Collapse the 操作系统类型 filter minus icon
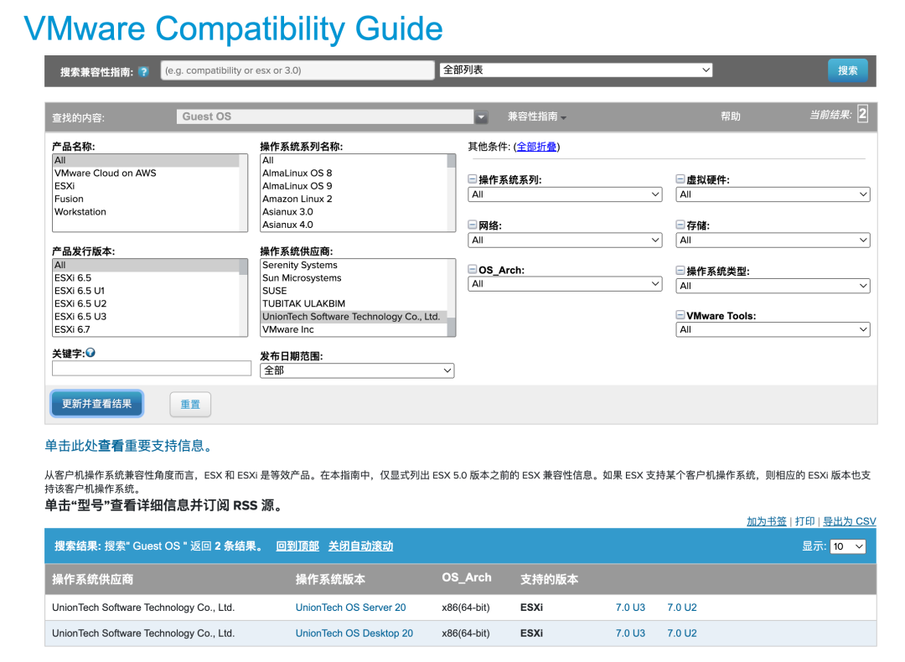 click(x=680, y=270)
